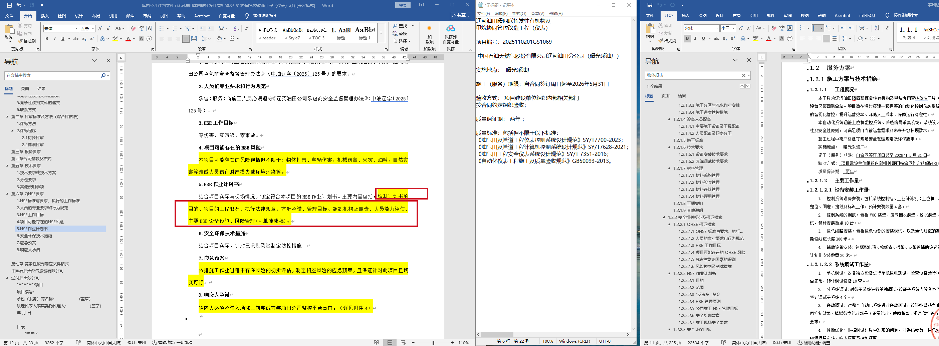Click the strikethrough abc icon in the left Word window

pyautogui.click(x=76, y=39)
